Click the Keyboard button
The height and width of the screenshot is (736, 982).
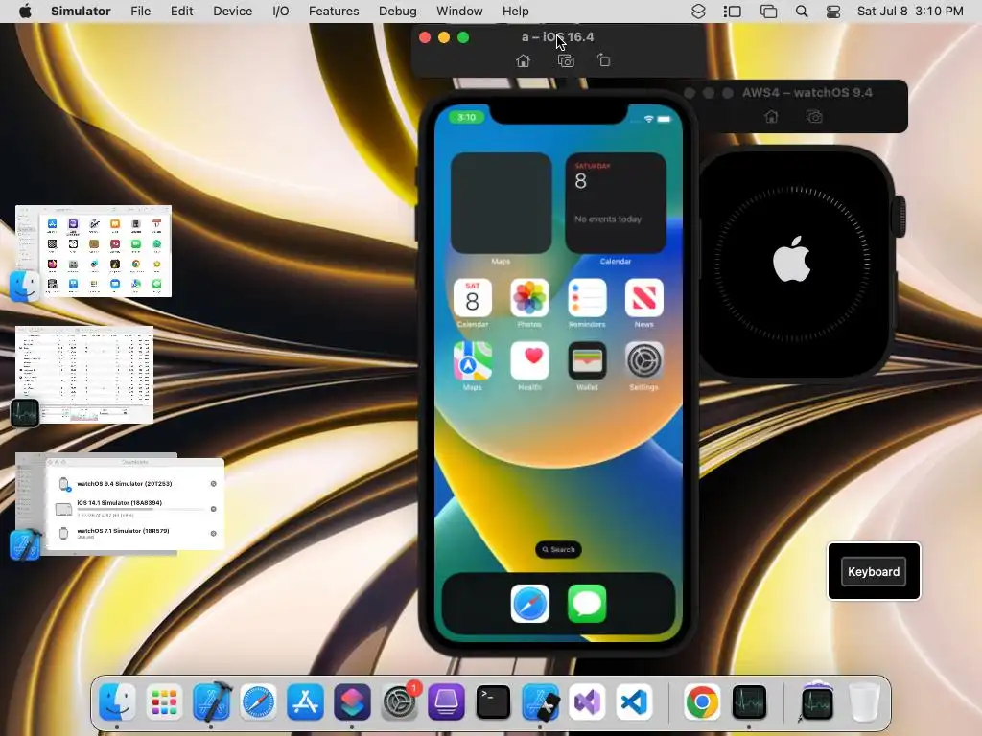[873, 571]
